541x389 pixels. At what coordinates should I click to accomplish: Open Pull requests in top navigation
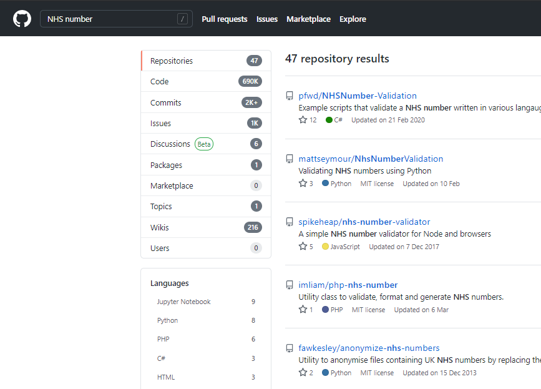coord(224,19)
